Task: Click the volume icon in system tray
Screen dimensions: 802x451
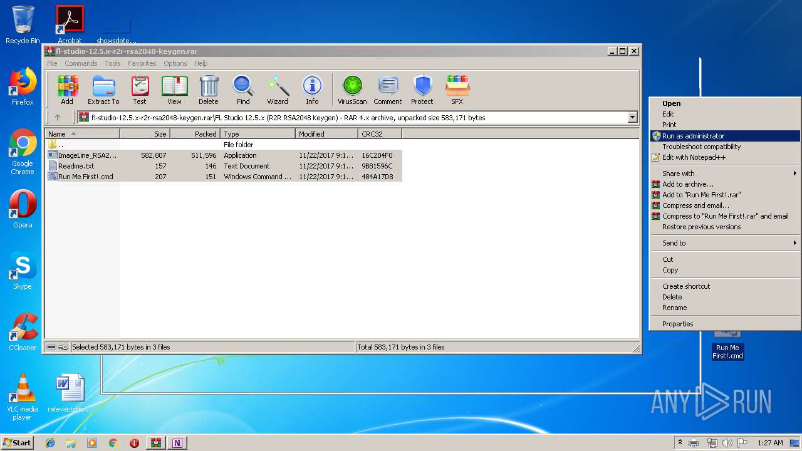Action: click(727, 443)
